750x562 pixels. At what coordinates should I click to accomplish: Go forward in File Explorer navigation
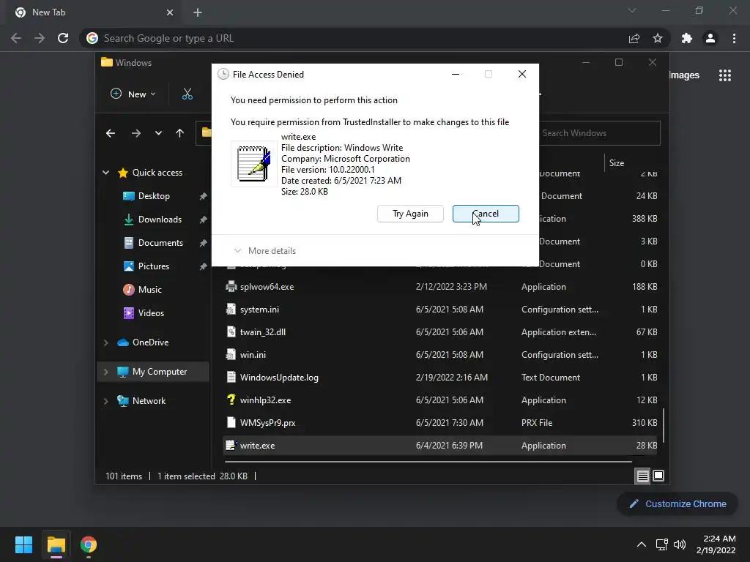pyautogui.click(x=135, y=133)
